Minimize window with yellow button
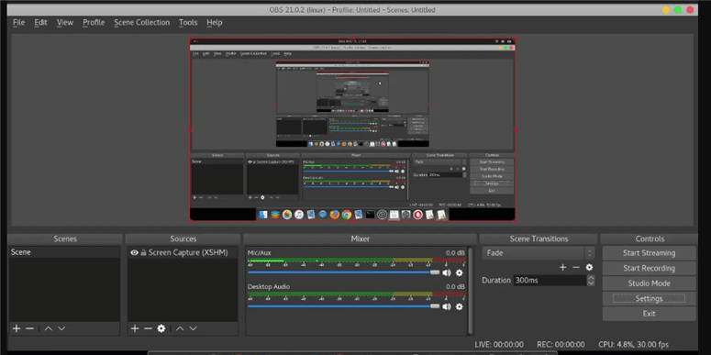Screen dimensions: 711x355 (666, 9)
